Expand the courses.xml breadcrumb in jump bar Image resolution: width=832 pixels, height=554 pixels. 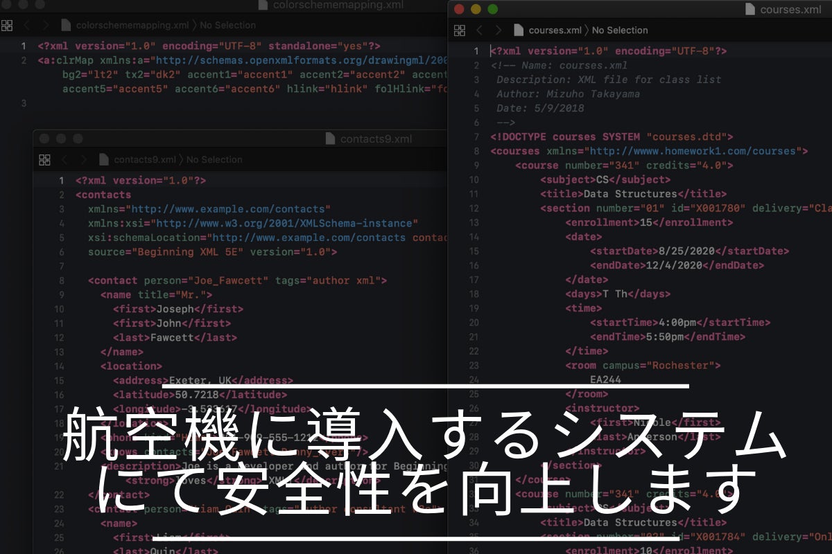pos(554,30)
